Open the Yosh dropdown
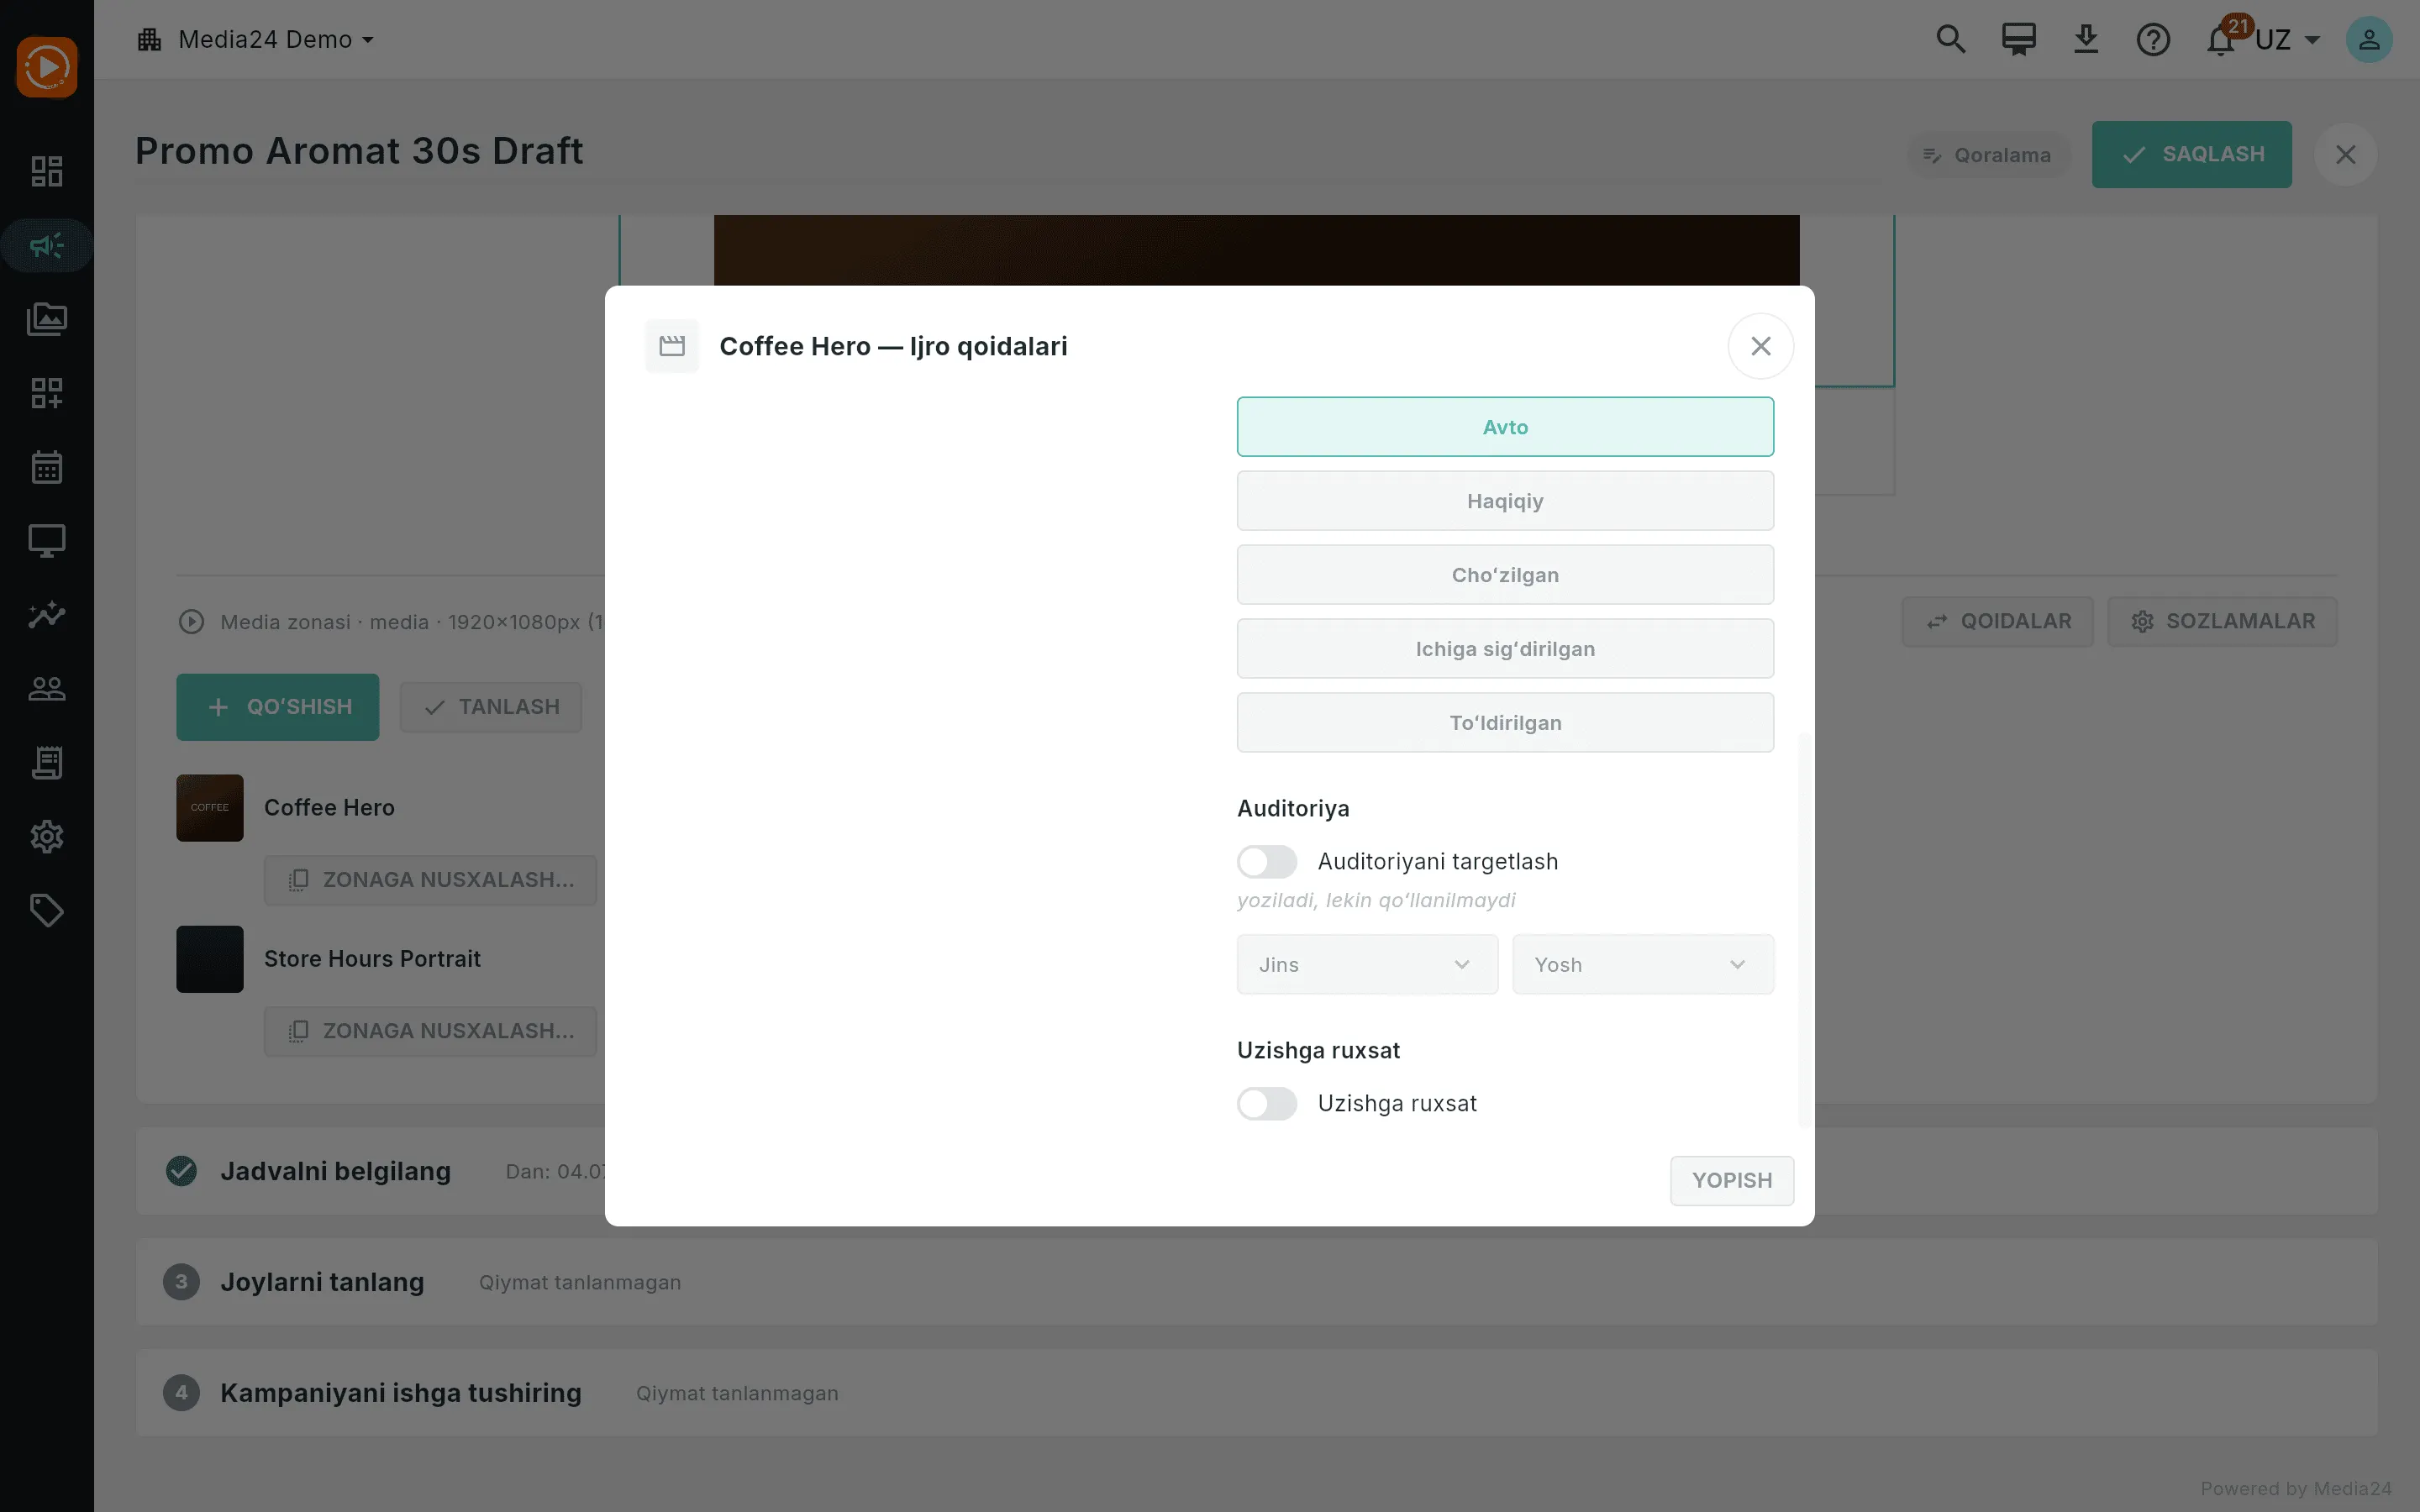Viewport: 2420px width, 1512px height. [x=1643, y=964]
